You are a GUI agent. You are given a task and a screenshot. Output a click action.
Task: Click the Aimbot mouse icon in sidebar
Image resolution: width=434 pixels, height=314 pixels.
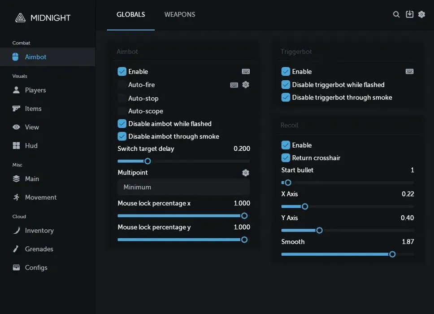(16, 57)
